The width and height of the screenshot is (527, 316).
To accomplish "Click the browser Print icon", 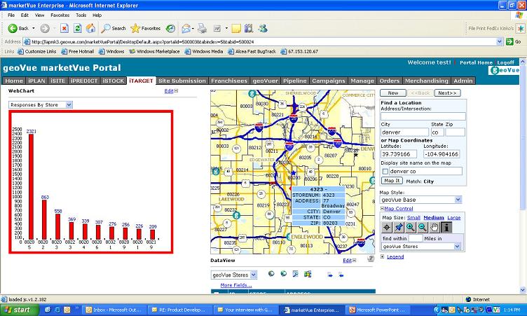I will (202, 29).
